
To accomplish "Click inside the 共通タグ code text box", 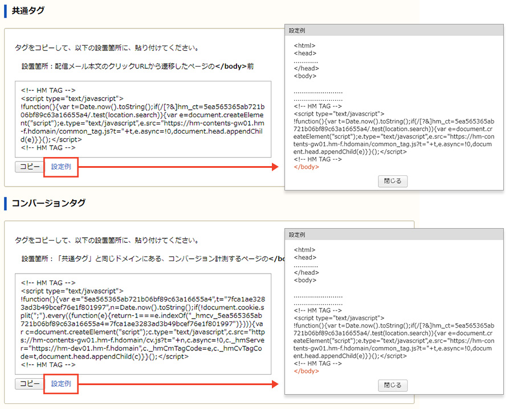I will pos(143,119).
